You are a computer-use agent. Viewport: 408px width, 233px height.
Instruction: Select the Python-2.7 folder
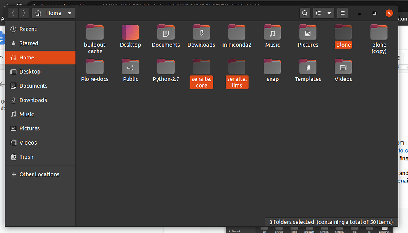click(166, 67)
